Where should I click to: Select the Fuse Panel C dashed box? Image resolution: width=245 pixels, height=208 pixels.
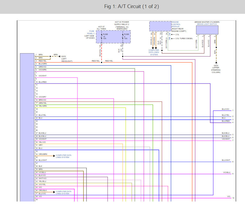pos(113,37)
